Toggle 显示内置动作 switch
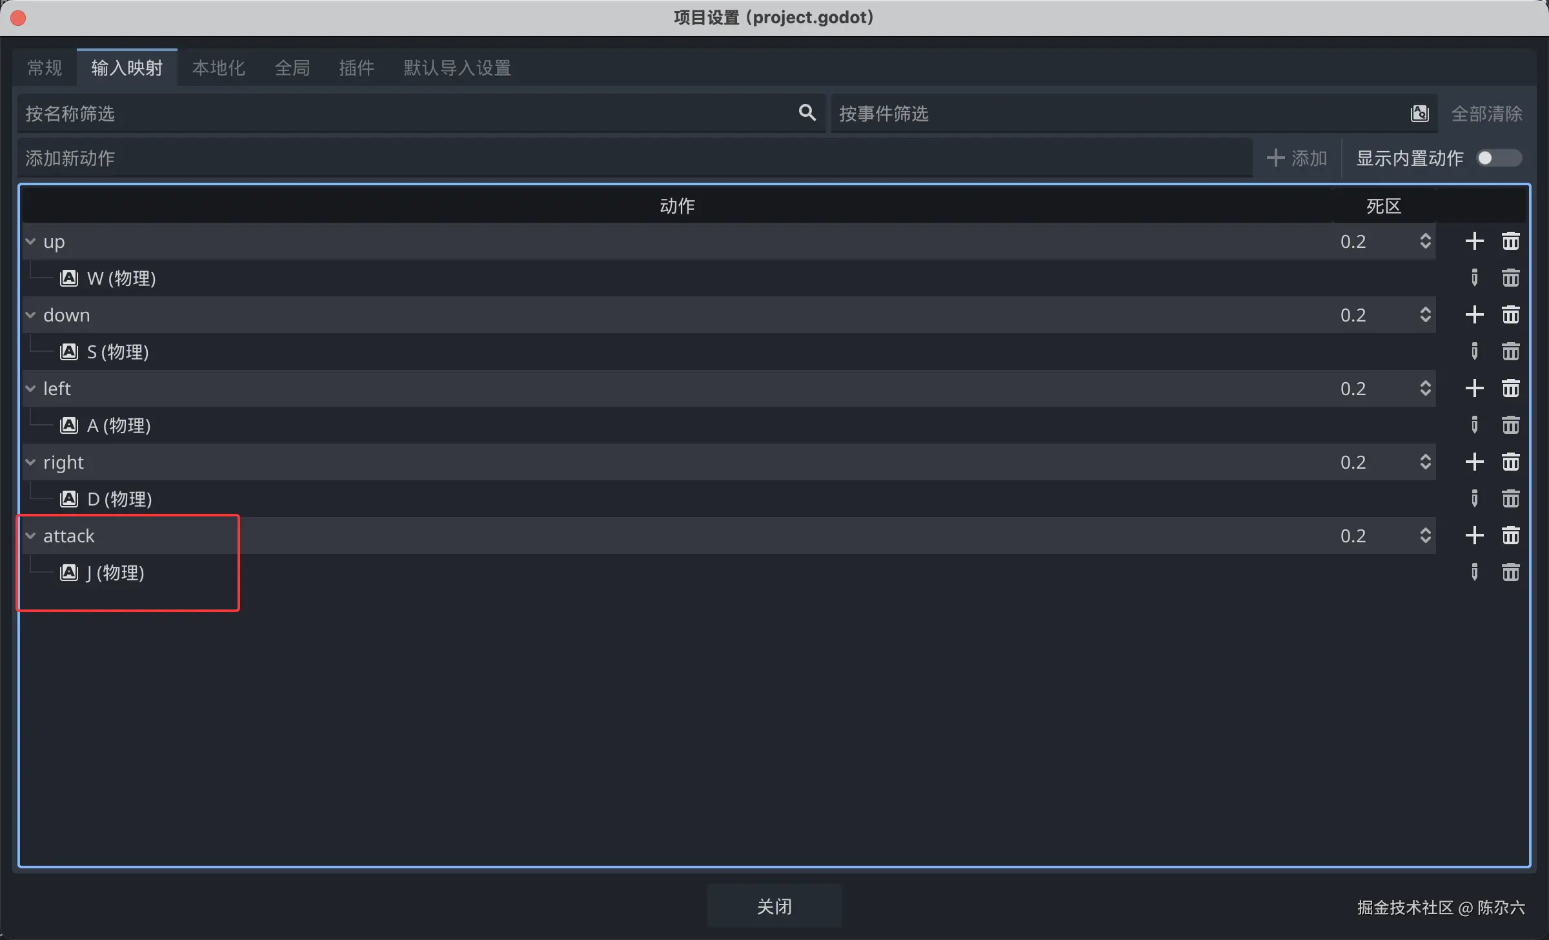The width and height of the screenshot is (1549, 940). tap(1499, 158)
